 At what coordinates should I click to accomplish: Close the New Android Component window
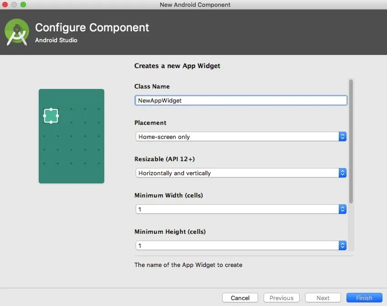5,5
